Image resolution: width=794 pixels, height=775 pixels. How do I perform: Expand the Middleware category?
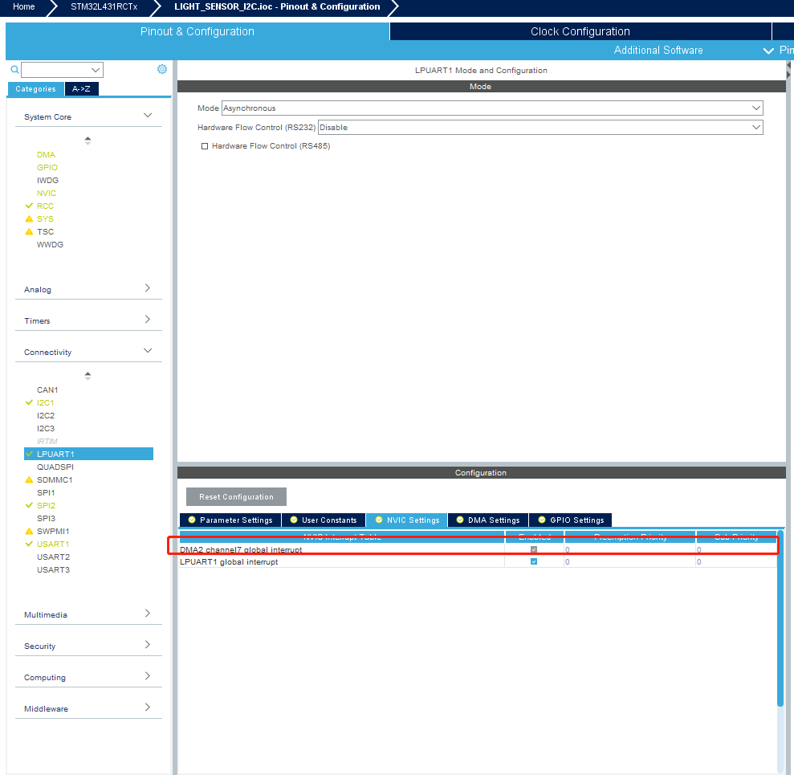(x=148, y=707)
